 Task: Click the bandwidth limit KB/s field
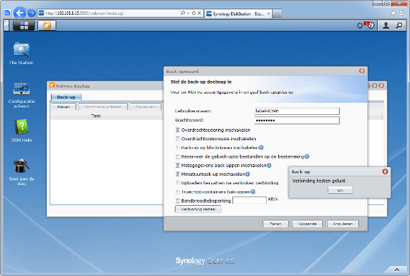coord(249,200)
